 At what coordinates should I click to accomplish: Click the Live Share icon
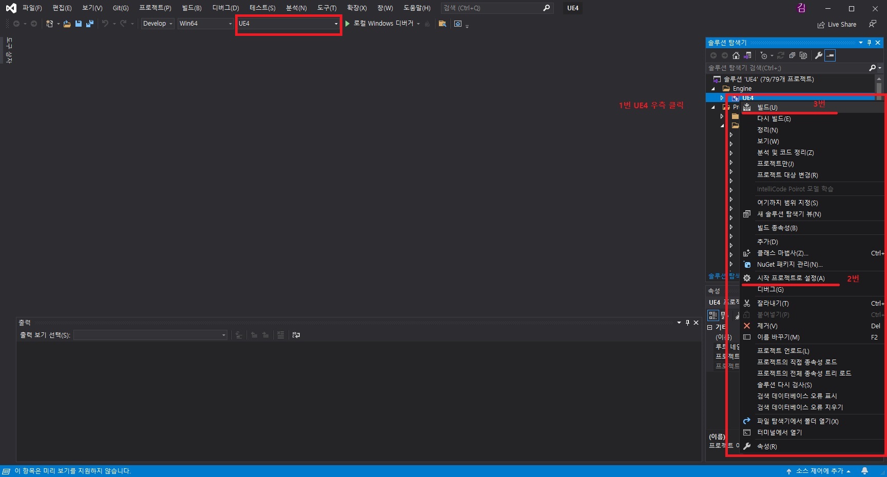821,25
